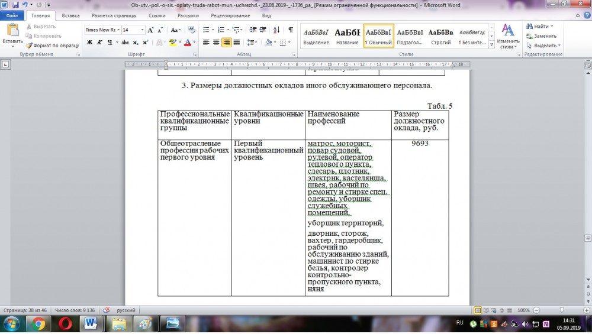Center-align text with the center alignment icon
Image resolution: width=592 pixels, height=334 pixels.
(216, 43)
